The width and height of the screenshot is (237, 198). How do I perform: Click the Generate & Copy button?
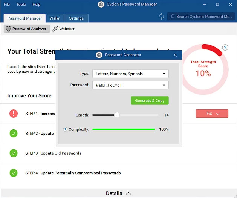coord(150,101)
